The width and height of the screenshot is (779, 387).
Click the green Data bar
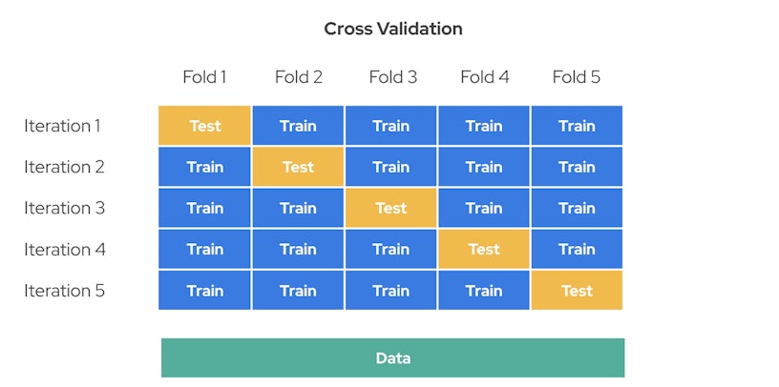click(392, 358)
